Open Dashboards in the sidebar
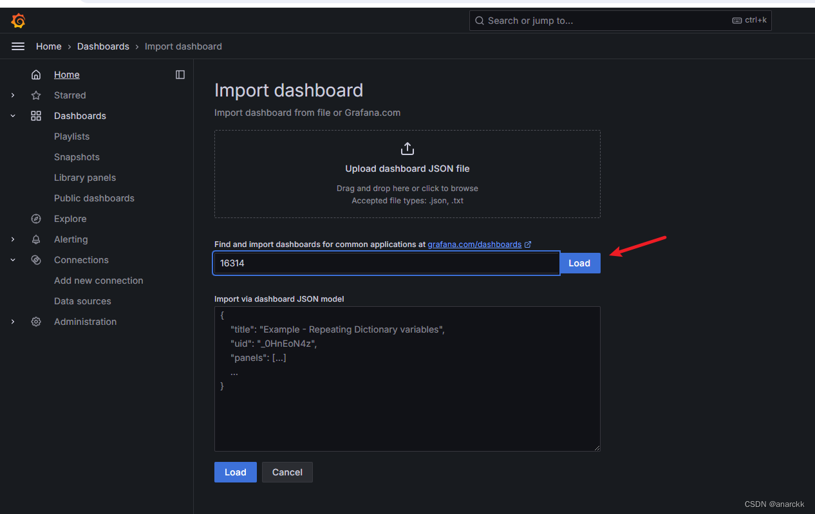The height and width of the screenshot is (514, 815). click(x=80, y=116)
